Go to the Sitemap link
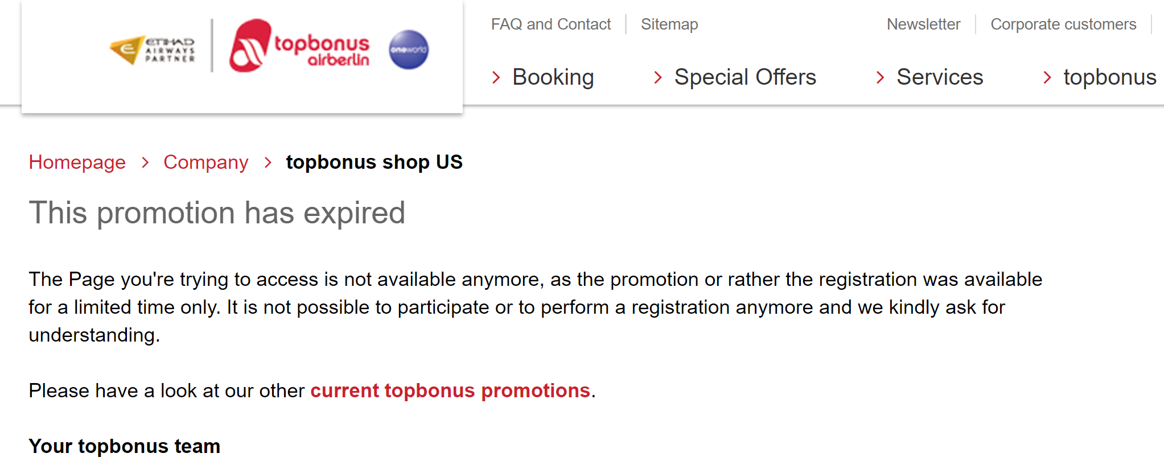 coord(669,24)
